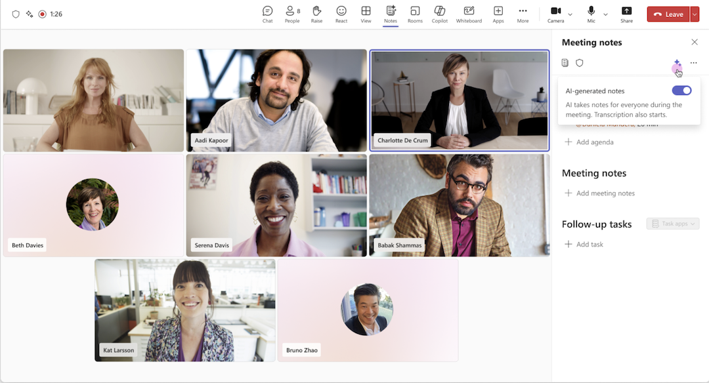Click Add agenda
This screenshot has height=383, width=709.
click(589, 142)
